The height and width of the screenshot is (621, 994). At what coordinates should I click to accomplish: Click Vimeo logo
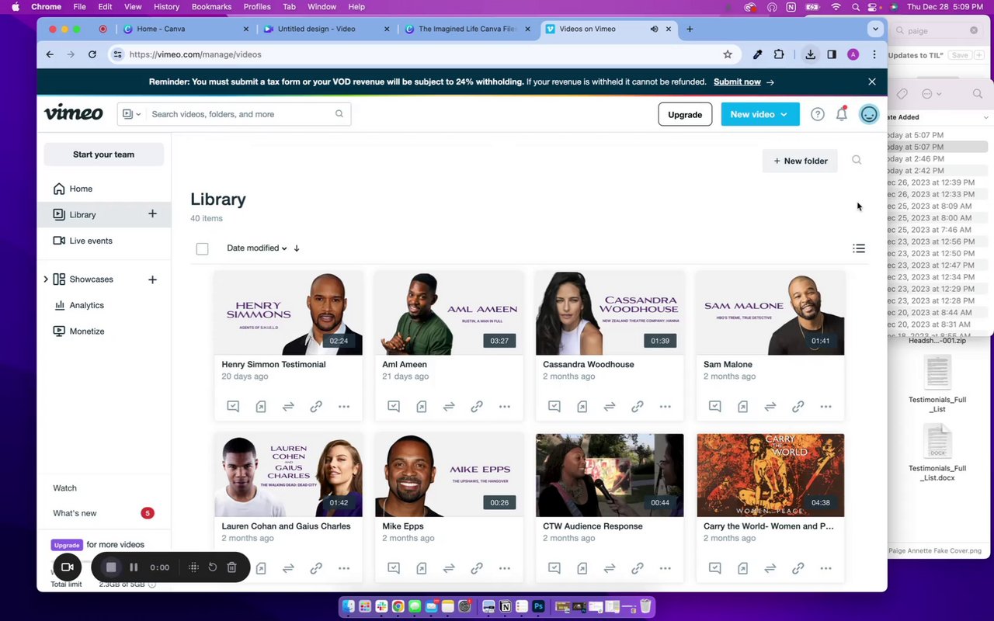click(74, 113)
